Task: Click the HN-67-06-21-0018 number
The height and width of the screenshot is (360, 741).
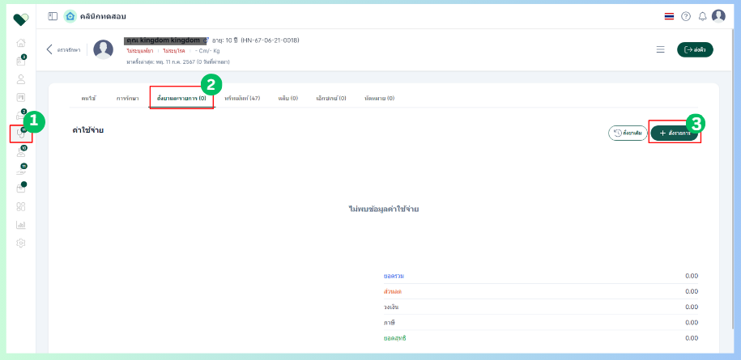Action: point(270,40)
